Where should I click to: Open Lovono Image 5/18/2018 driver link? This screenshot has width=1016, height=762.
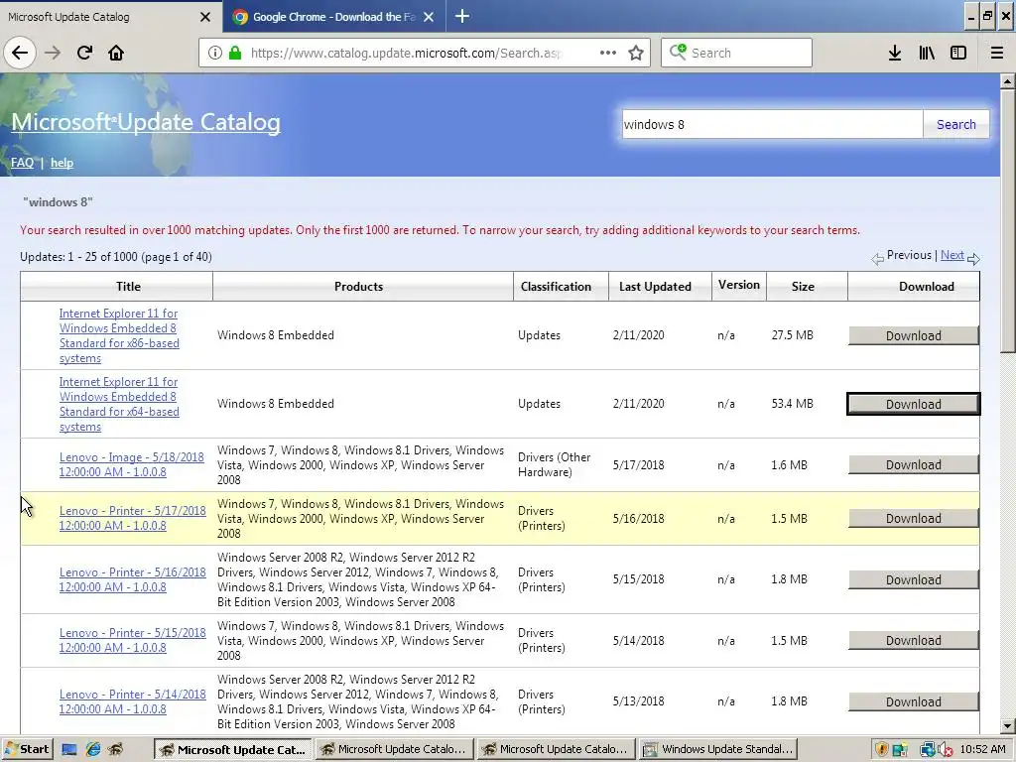132,464
